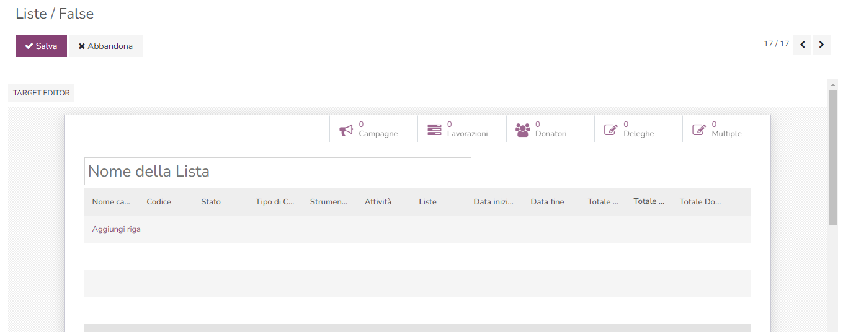Click the Liste breadcrumb link

click(31, 14)
